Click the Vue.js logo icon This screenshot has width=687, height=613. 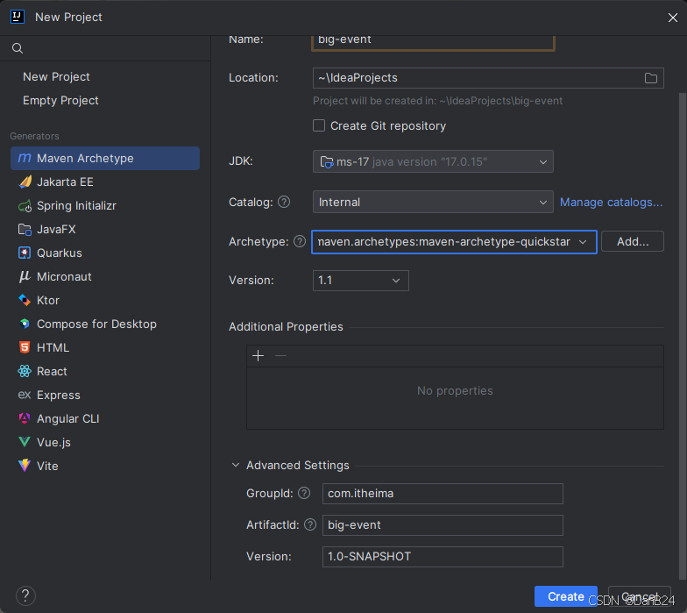point(25,442)
